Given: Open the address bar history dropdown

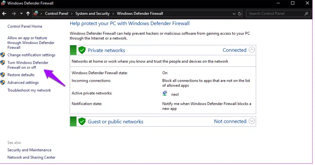Looking at the screenshot, I should click(x=234, y=14).
